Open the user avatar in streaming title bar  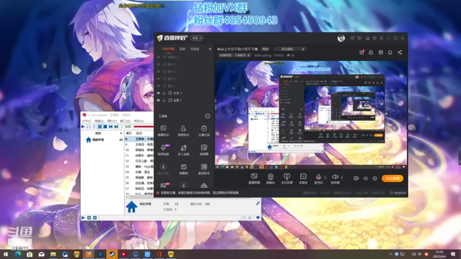point(341,38)
